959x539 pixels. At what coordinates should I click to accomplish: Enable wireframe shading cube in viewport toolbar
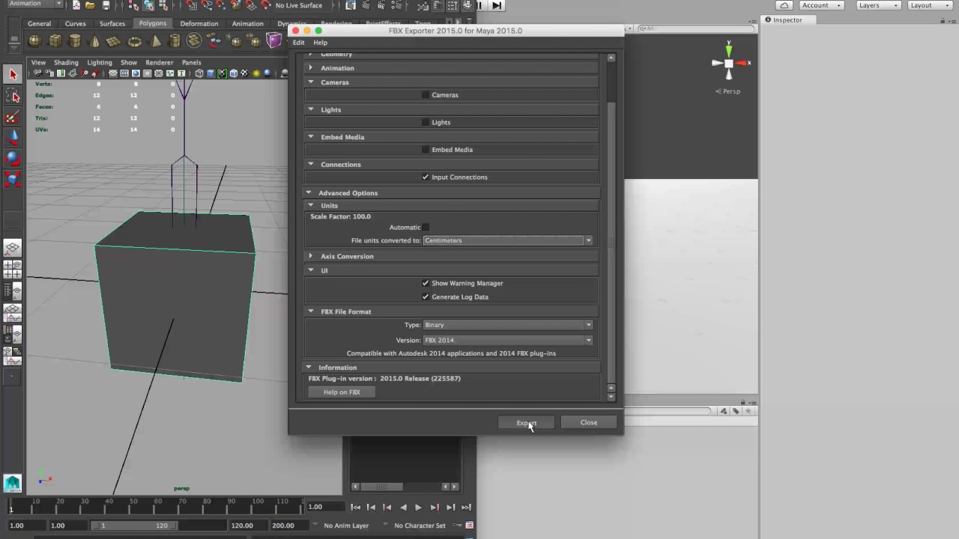point(199,73)
